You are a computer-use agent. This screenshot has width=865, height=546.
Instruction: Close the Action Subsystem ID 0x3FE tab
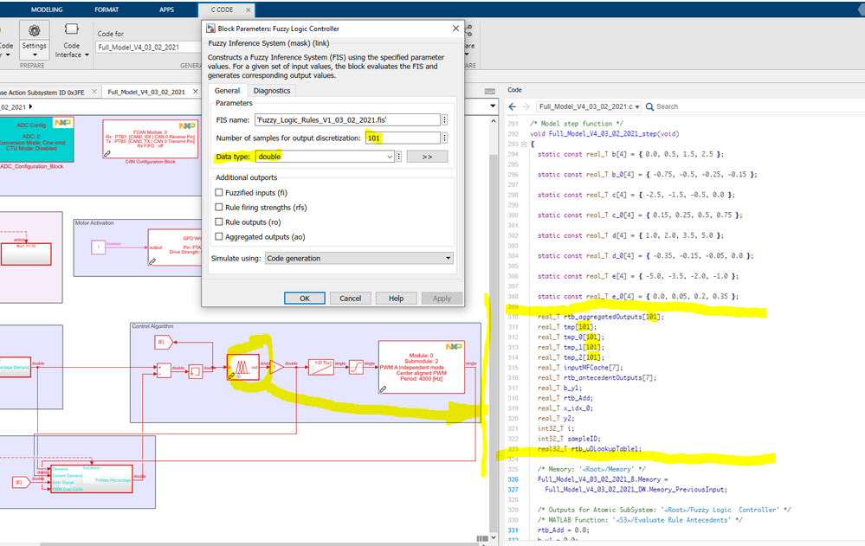click(94, 92)
